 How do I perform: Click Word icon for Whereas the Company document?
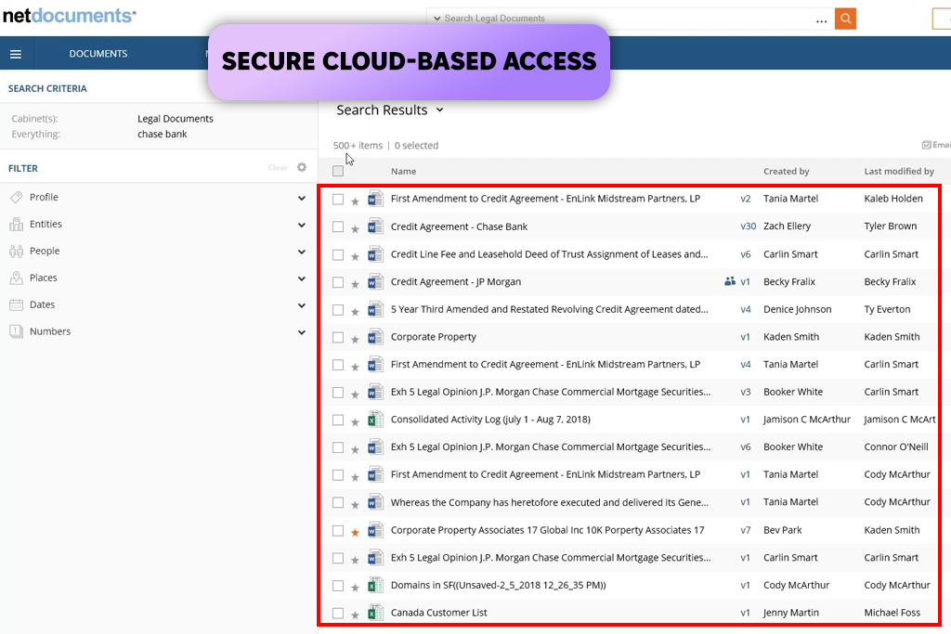(375, 502)
